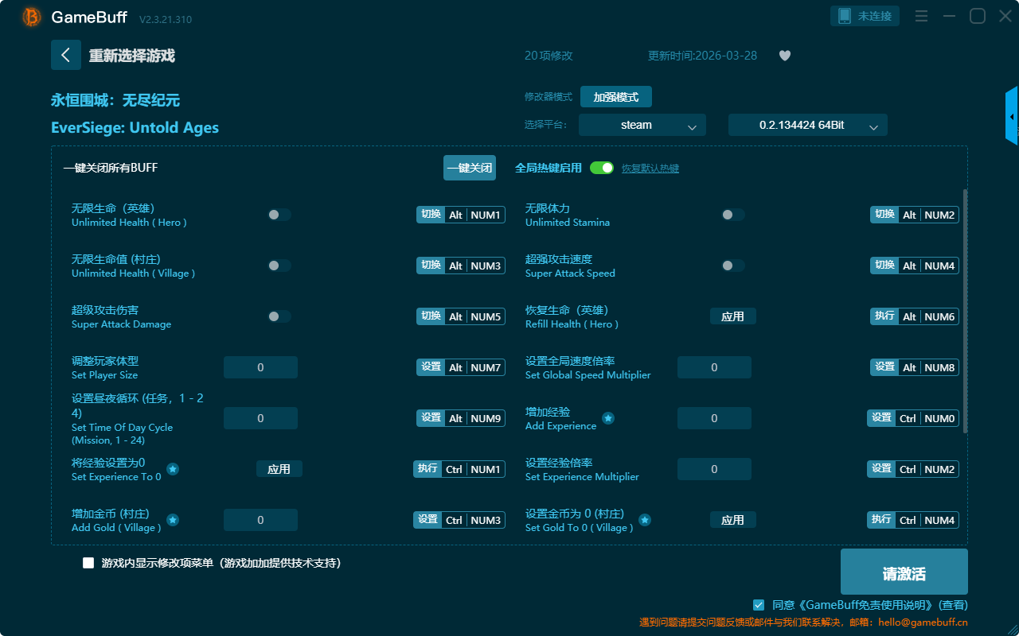The image size is (1019, 636).
Task: Check the in-game trainer menu checkbox
Action: point(88,563)
